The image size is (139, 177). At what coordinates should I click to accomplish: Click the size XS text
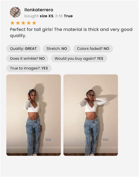[47, 16]
